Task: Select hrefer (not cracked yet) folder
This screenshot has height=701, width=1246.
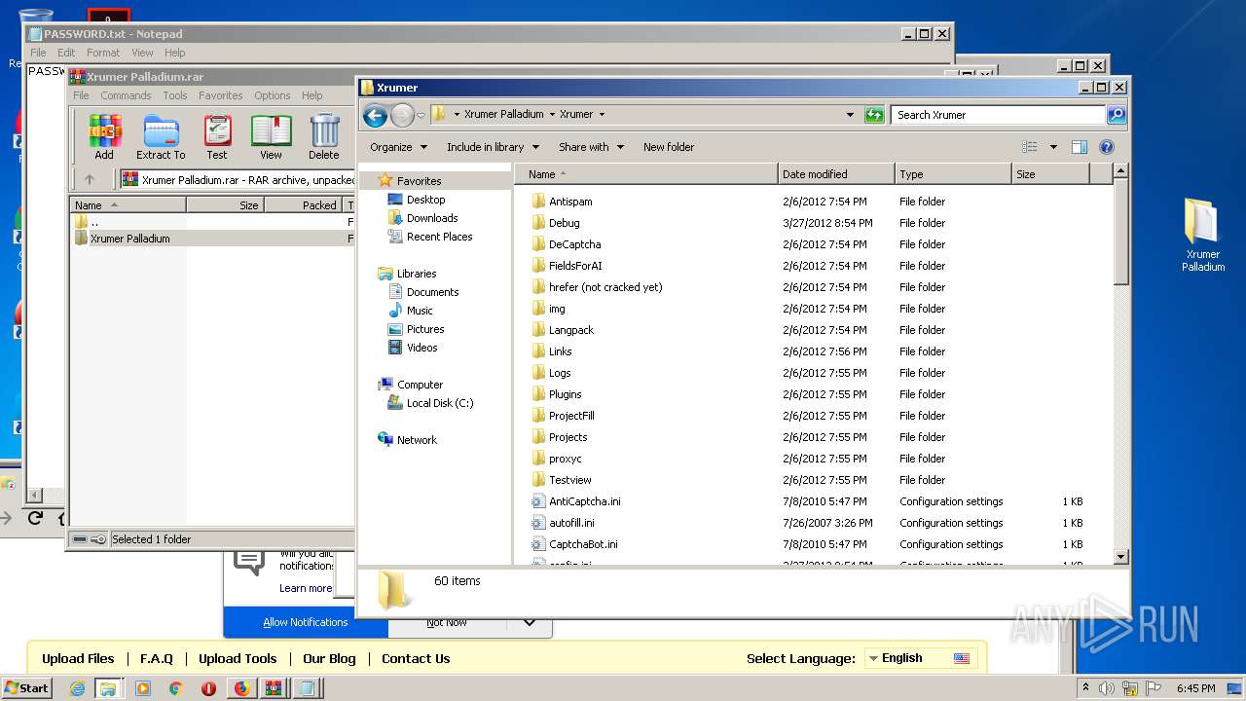Action: pyautogui.click(x=605, y=287)
